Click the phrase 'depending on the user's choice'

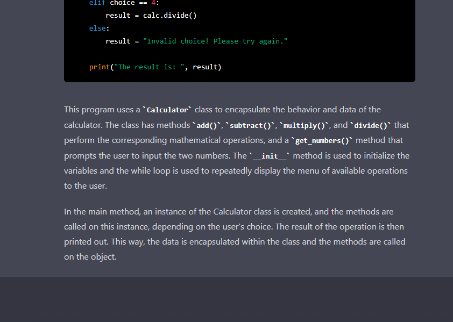point(212,227)
